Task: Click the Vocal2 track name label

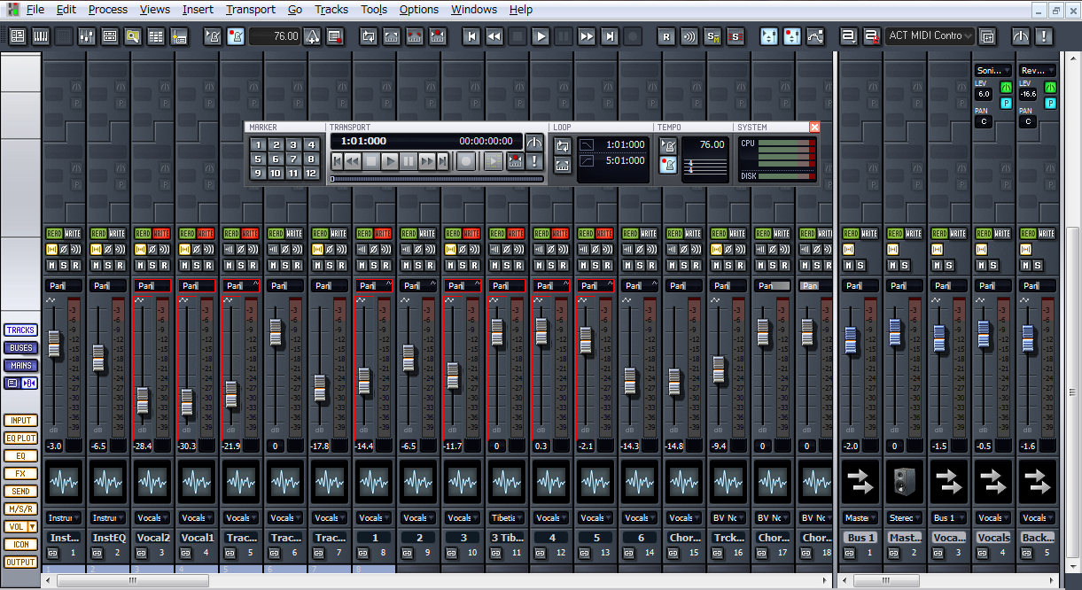Action: point(152,538)
